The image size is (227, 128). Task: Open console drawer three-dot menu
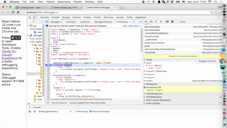click(30, 107)
